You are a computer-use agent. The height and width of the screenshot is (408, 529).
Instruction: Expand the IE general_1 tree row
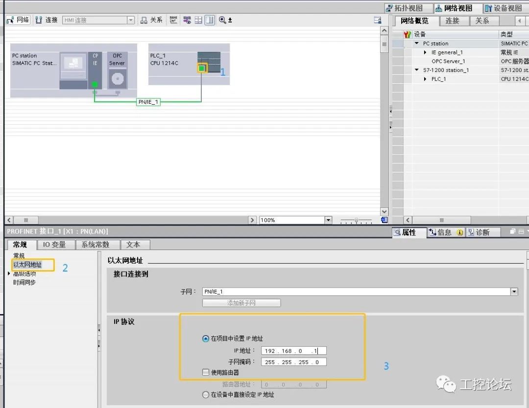[425, 52]
